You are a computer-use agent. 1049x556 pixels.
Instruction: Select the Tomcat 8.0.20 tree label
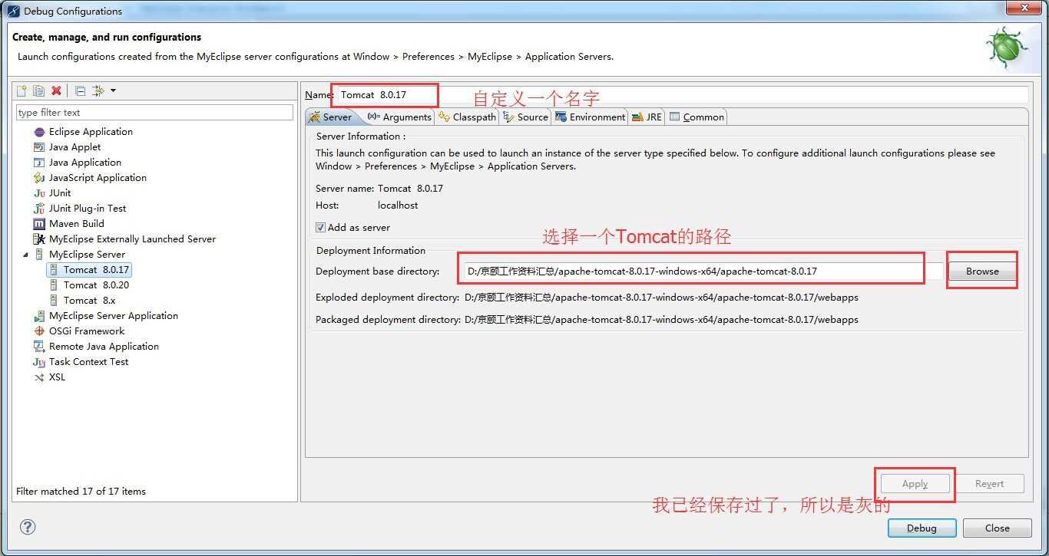[x=96, y=285]
